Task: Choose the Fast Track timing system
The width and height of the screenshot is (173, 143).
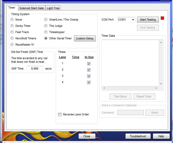Action: tap(12, 32)
